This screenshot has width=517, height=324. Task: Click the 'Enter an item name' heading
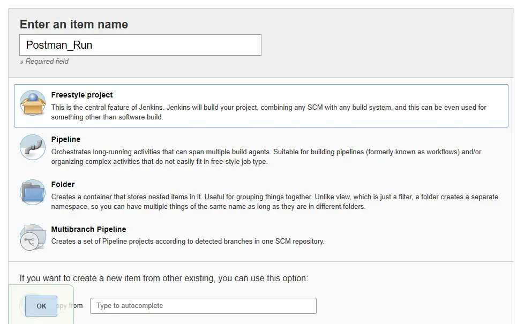click(74, 25)
